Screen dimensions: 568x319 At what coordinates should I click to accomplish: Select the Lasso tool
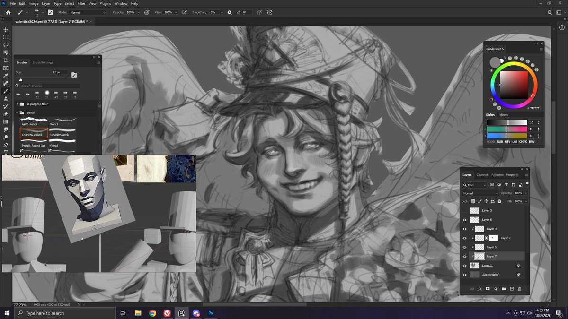pos(6,45)
